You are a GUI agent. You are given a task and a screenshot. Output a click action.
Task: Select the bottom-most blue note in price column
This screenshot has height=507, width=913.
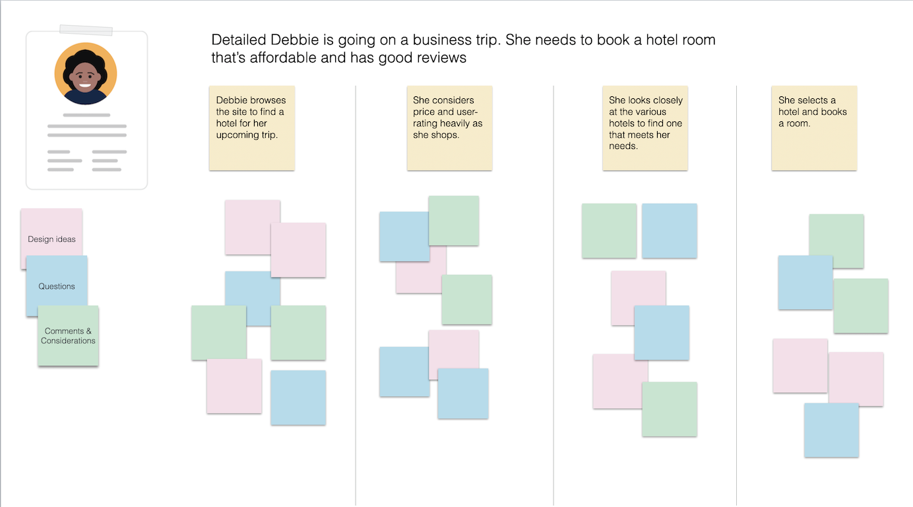(x=463, y=394)
